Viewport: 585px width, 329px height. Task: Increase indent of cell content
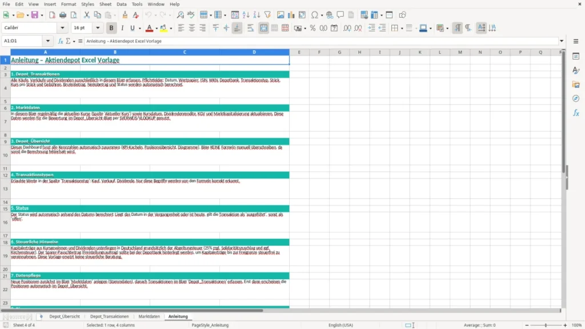point(371,28)
